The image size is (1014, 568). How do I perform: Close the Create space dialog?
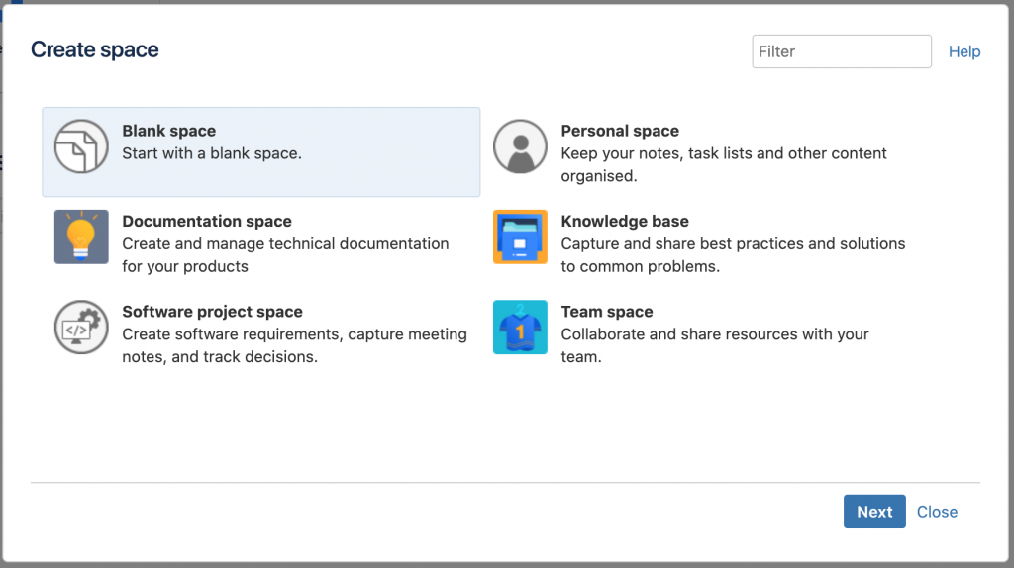pyautogui.click(x=937, y=512)
